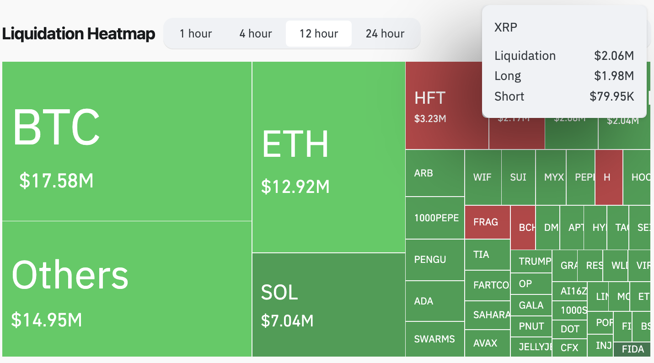This screenshot has width=654, height=363.
Task: Click the red FRAG tile
Action: click(x=487, y=222)
